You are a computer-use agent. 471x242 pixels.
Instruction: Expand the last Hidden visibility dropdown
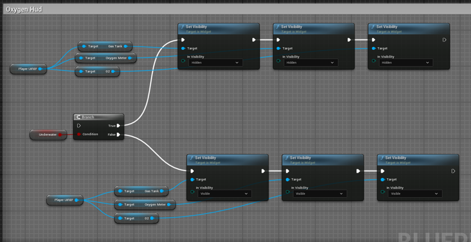405,63
